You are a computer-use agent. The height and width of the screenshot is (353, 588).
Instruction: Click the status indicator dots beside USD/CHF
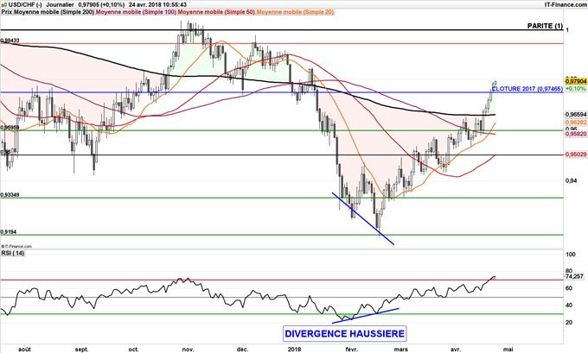(x=3, y=5)
